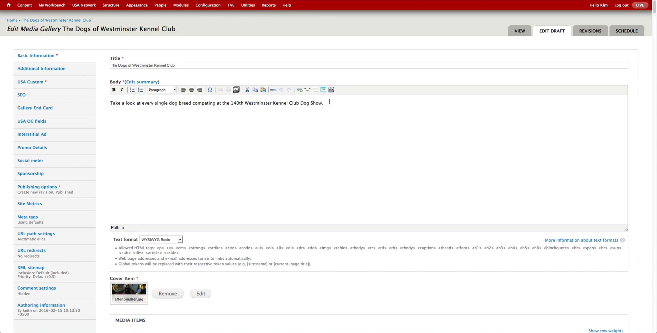Viewport: 657px width, 333px height.
Task: Click the insert image icon
Action: tap(236, 90)
